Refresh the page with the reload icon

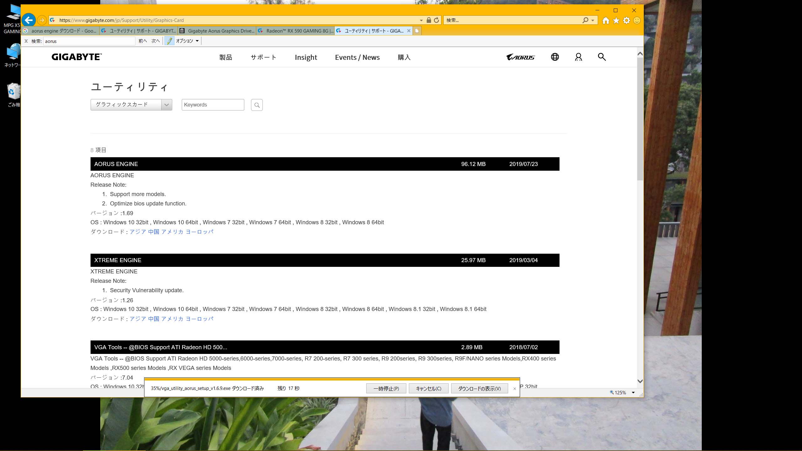coord(436,20)
